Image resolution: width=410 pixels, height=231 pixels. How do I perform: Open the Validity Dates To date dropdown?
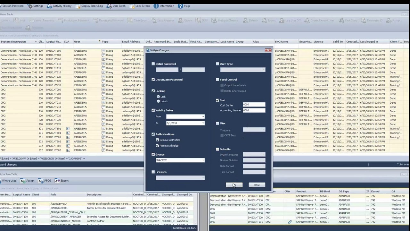click(x=203, y=123)
